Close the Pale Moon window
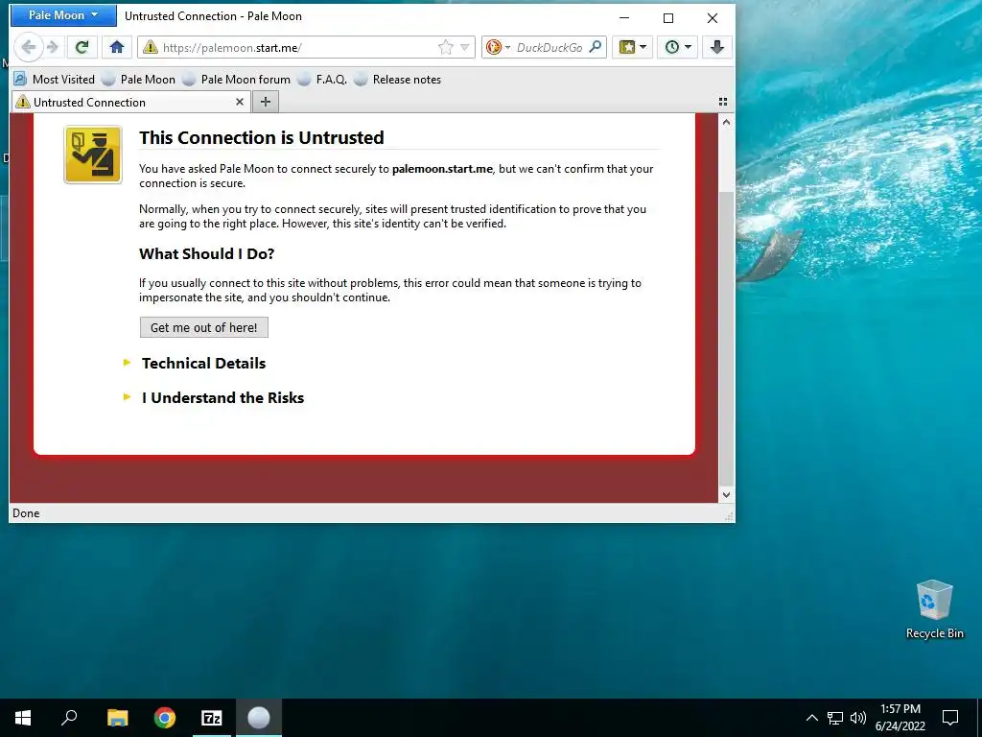Viewport: 982px width, 737px height. 713,17
